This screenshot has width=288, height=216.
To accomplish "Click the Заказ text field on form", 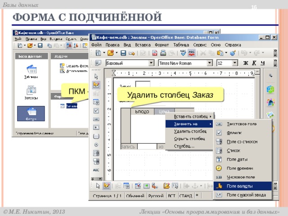I will pos(143,84).
